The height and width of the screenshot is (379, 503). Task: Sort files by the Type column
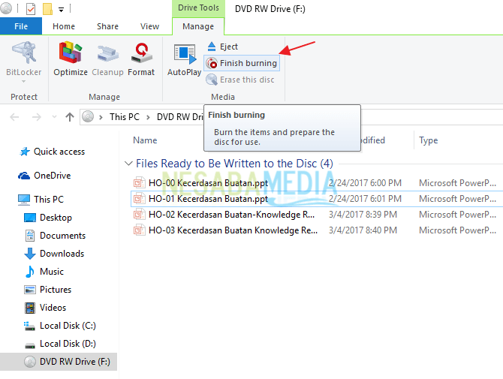tap(428, 140)
